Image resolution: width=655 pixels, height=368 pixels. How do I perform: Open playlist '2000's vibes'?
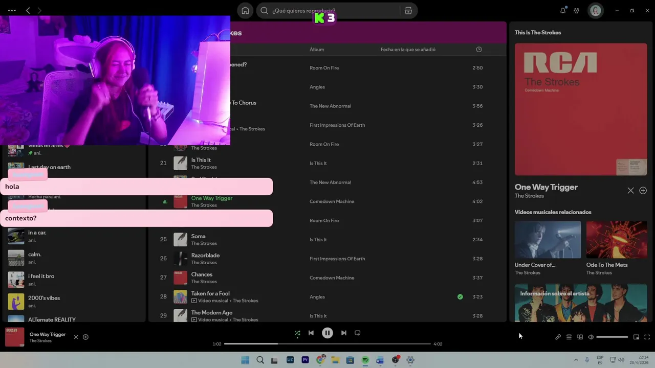pyautogui.click(x=74, y=302)
